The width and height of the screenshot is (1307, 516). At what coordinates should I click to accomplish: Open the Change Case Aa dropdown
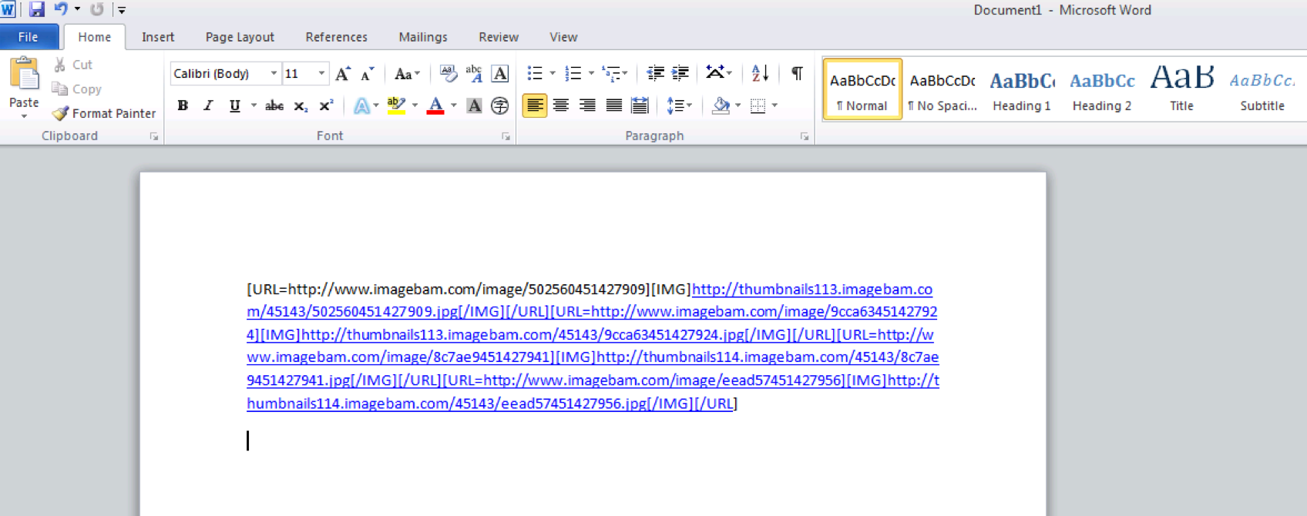point(406,73)
